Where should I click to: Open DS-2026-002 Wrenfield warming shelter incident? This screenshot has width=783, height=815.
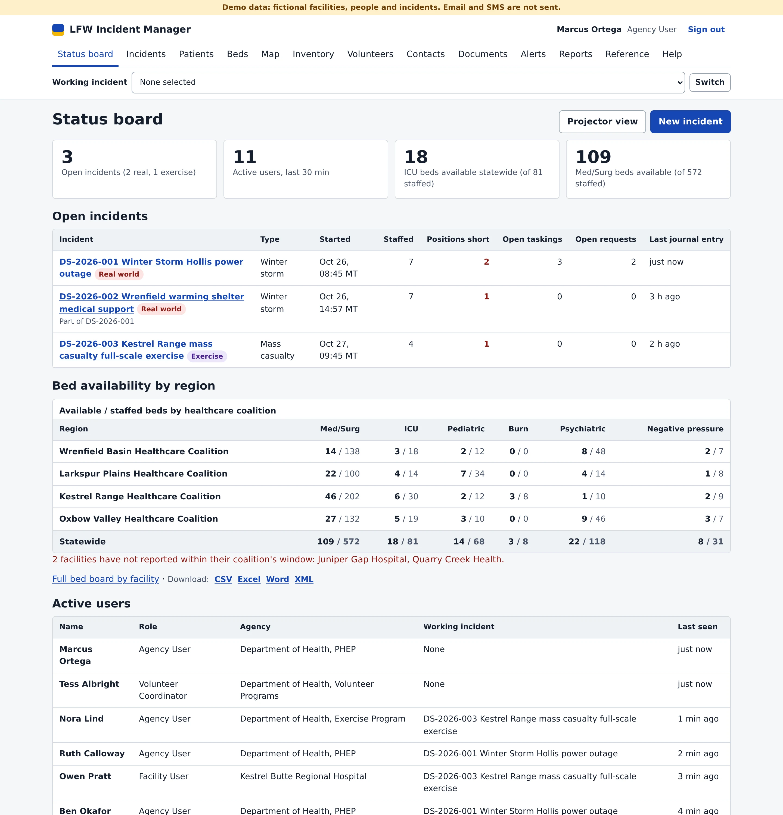click(151, 303)
